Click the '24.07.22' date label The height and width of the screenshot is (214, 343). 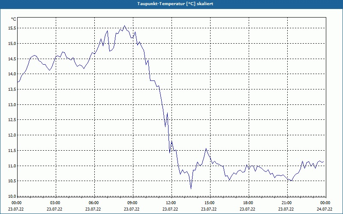(x=325, y=209)
